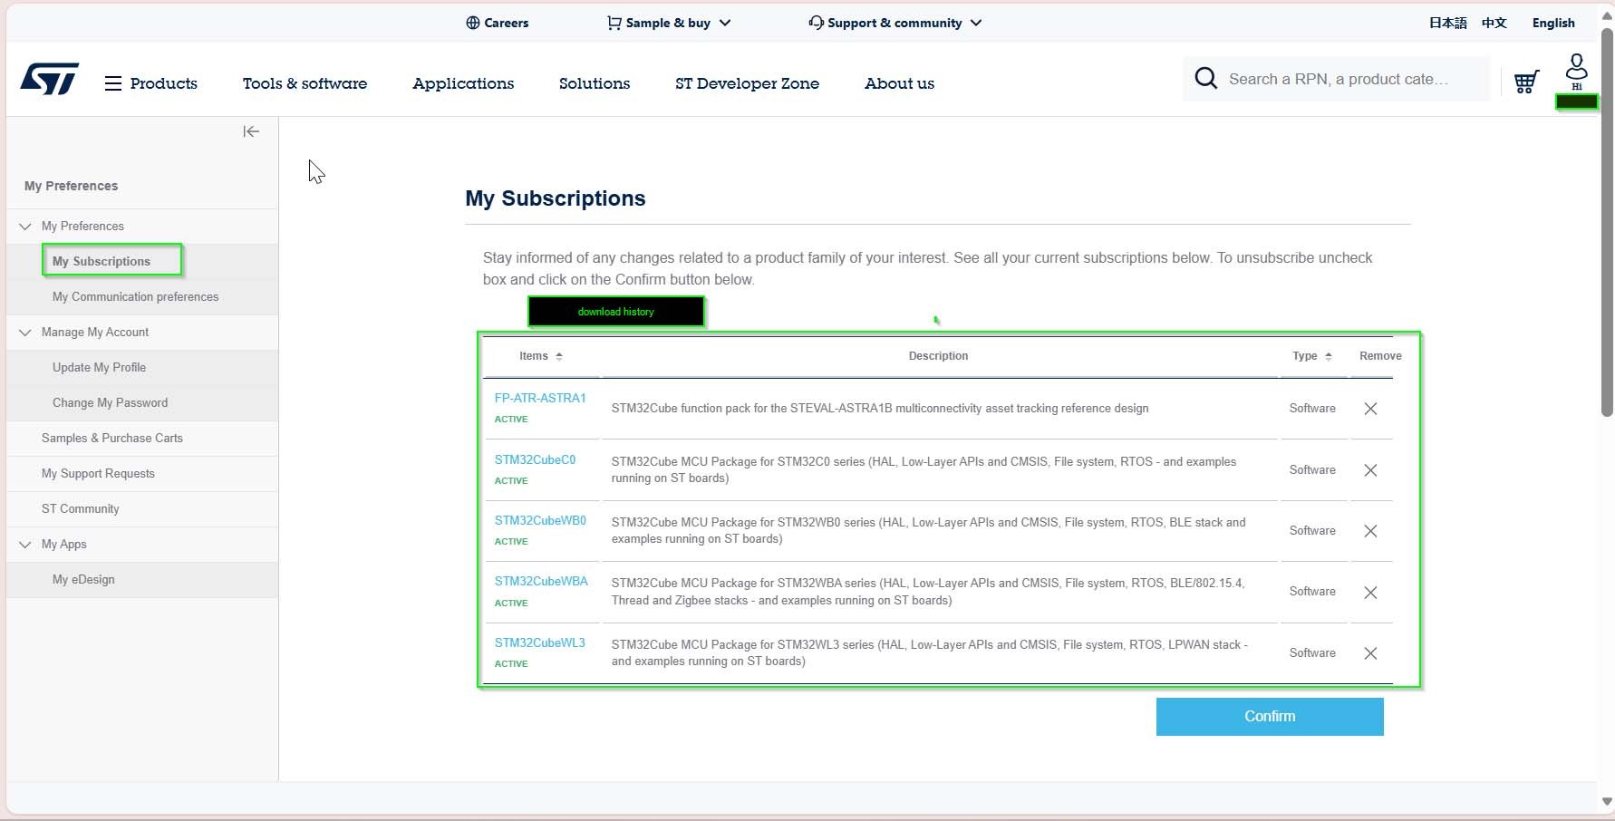This screenshot has height=821, width=1615.
Task: Remove the STM32CubeWBA subscription
Action: tap(1370, 593)
